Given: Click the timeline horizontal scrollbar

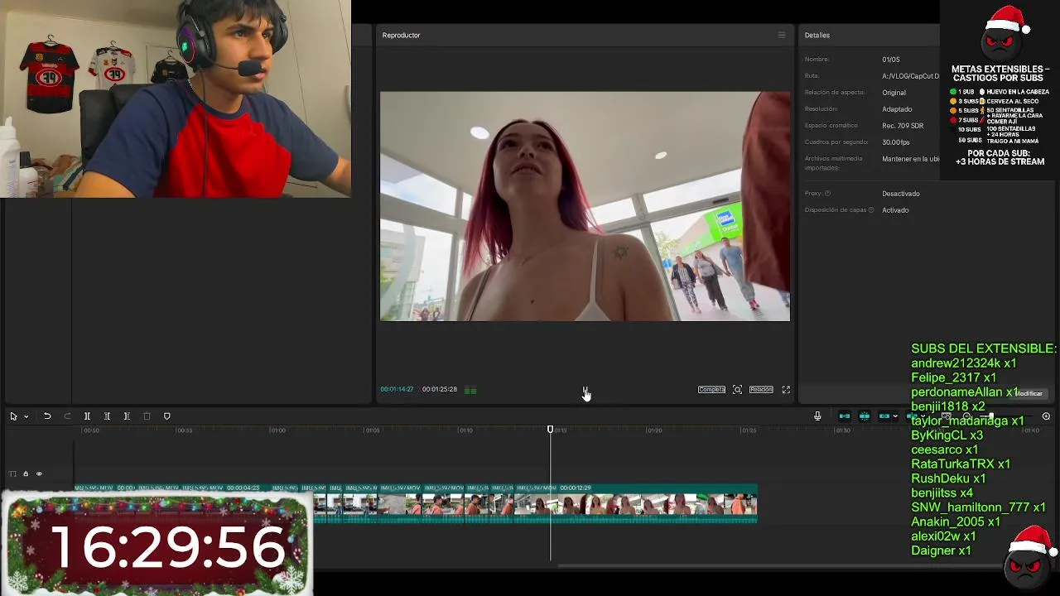Looking at the screenshot, I should [x=778, y=567].
